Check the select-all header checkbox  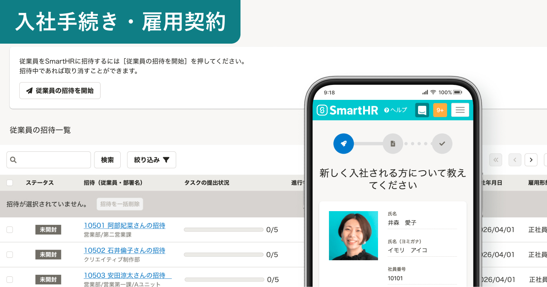pyautogui.click(x=10, y=183)
